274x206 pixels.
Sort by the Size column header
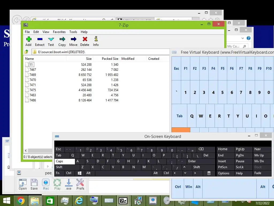[x=80, y=59]
